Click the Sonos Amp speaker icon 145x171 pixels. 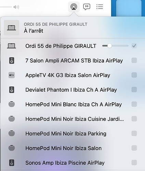point(12,163)
